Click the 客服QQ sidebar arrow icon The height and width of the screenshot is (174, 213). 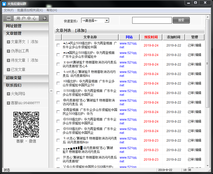point(8,103)
